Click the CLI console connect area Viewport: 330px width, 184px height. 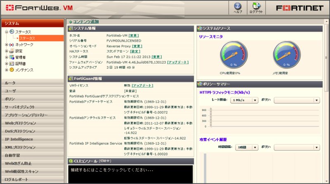click(x=130, y=174)
